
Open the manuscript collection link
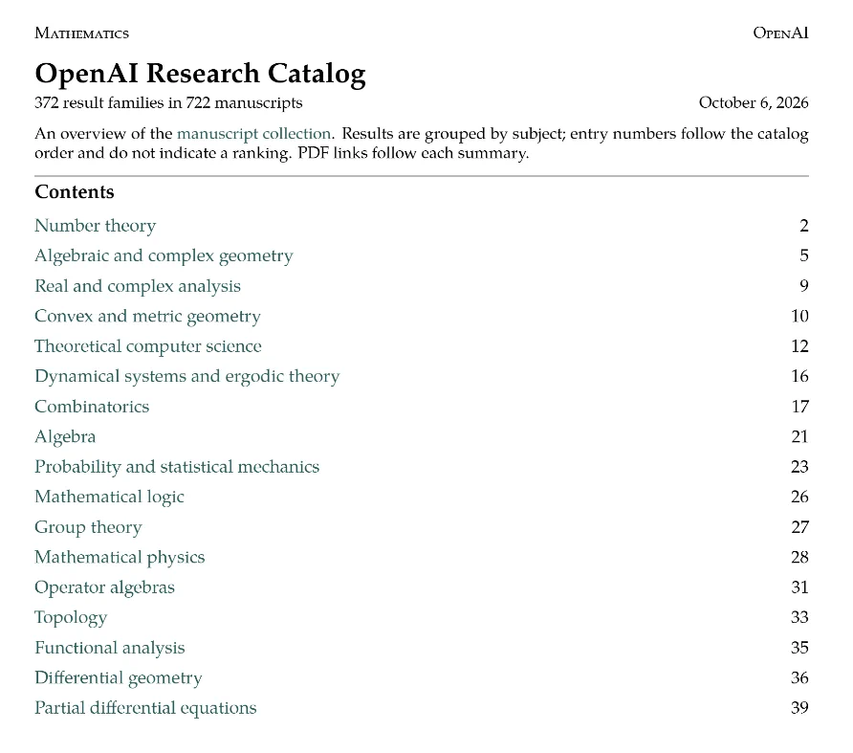pyautogui.click(x=254, y=133)
